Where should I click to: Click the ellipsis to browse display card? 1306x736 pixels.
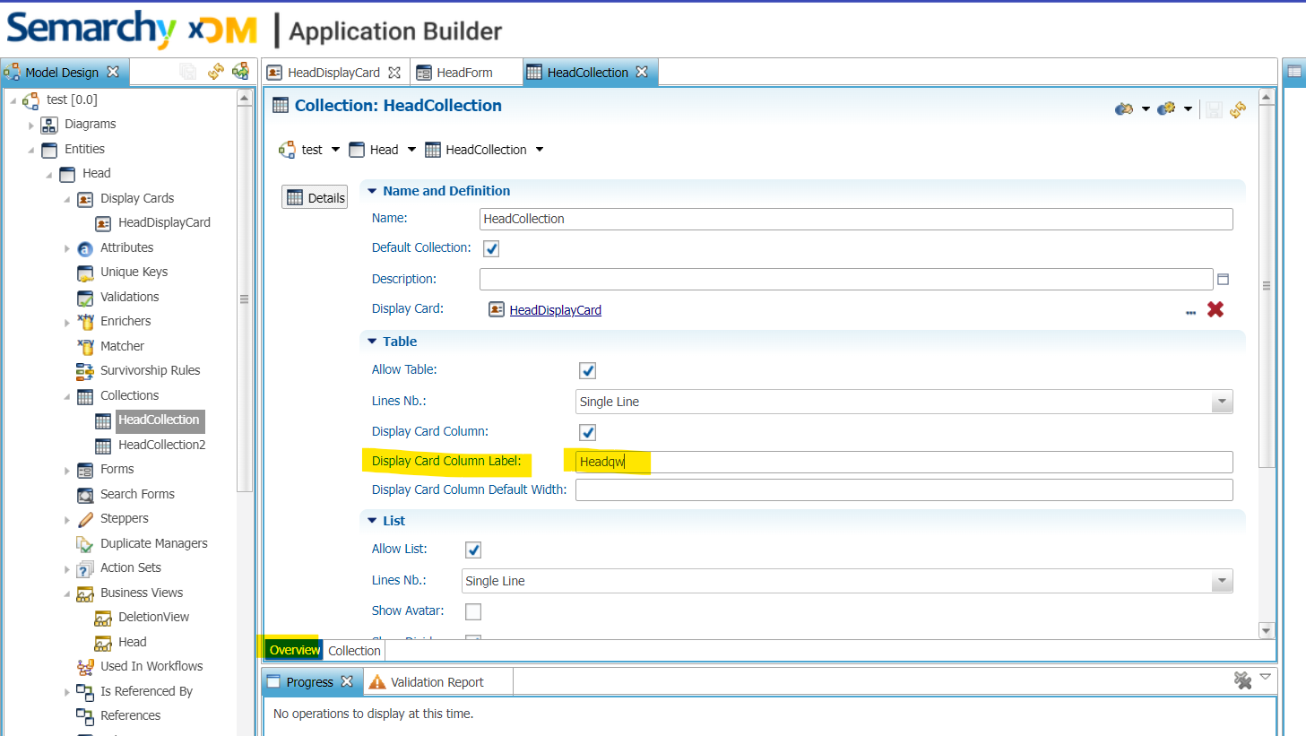click(x=1190, y=312)
